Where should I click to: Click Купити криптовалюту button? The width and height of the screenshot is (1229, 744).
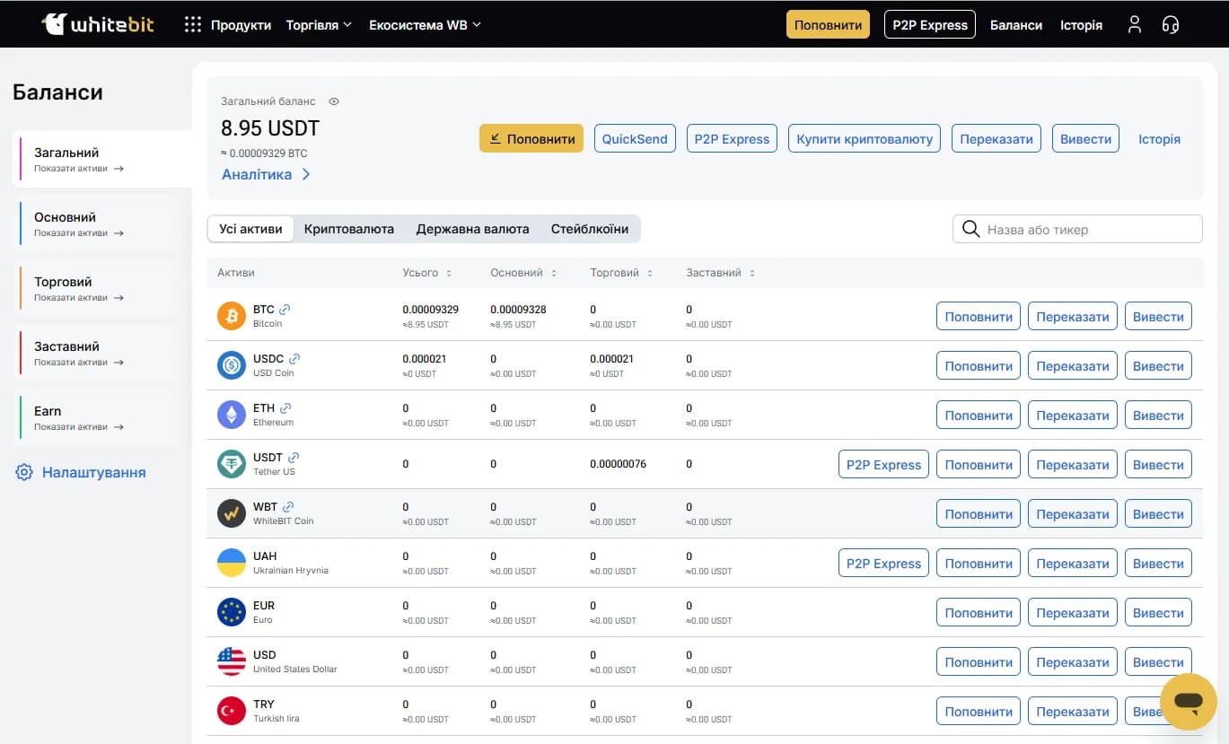coord(865,138)
